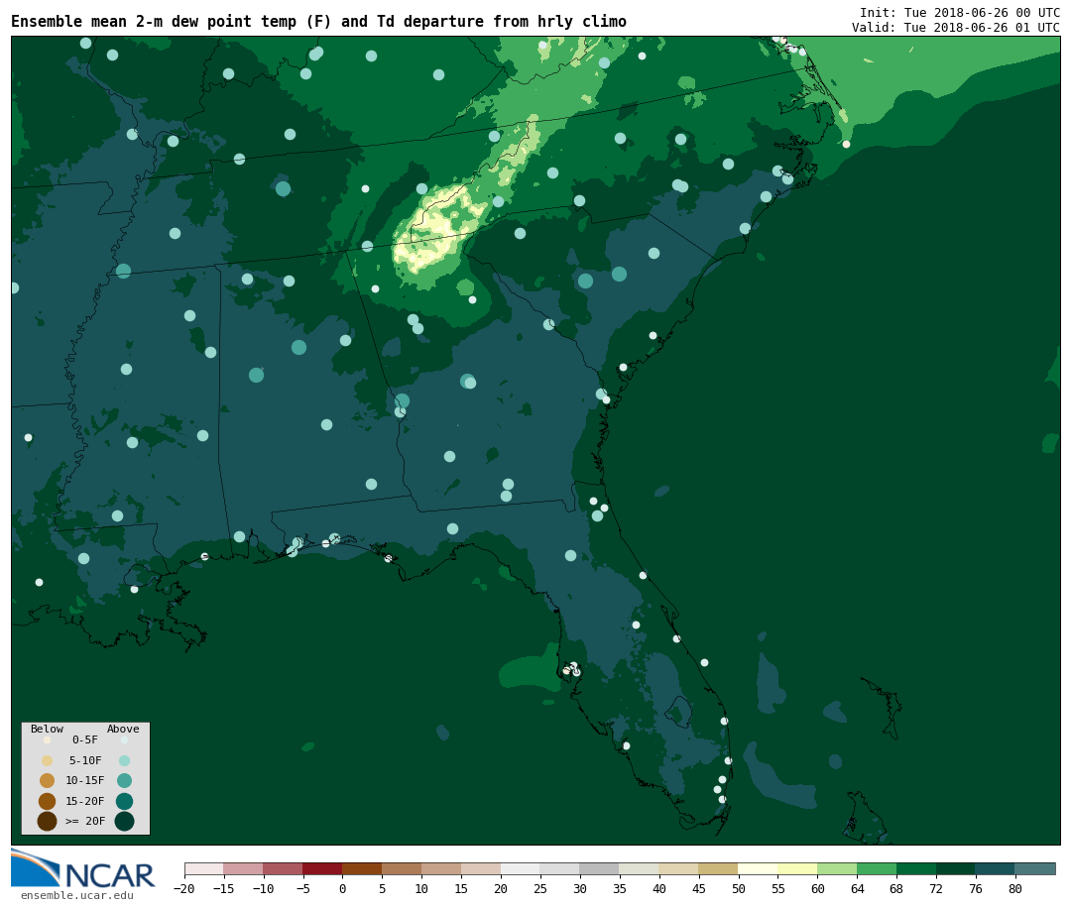Pick the -10 to -5 rose colorbar segment
Viewport: 1071px width, 907px height.
click(283, 869)
